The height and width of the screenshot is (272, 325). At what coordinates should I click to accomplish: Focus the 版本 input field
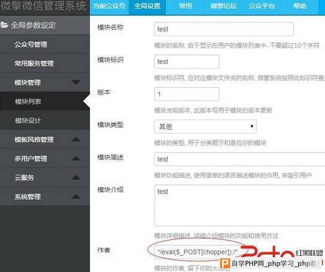(x=187, y=94)
